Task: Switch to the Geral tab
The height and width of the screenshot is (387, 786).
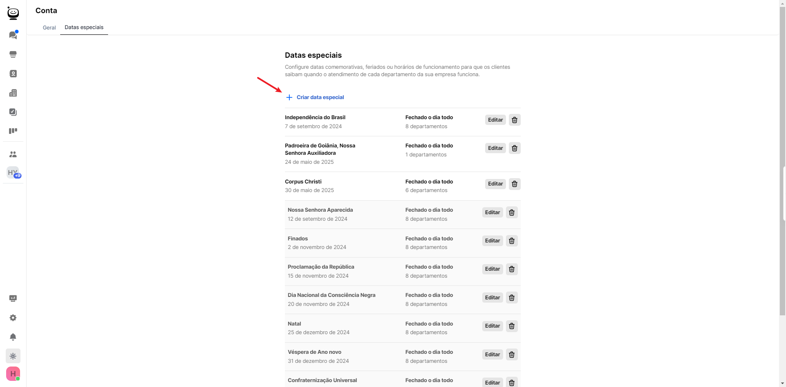Action: 49,27
